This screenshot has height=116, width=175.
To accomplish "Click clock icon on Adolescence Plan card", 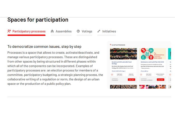I will tap(141, 75).
